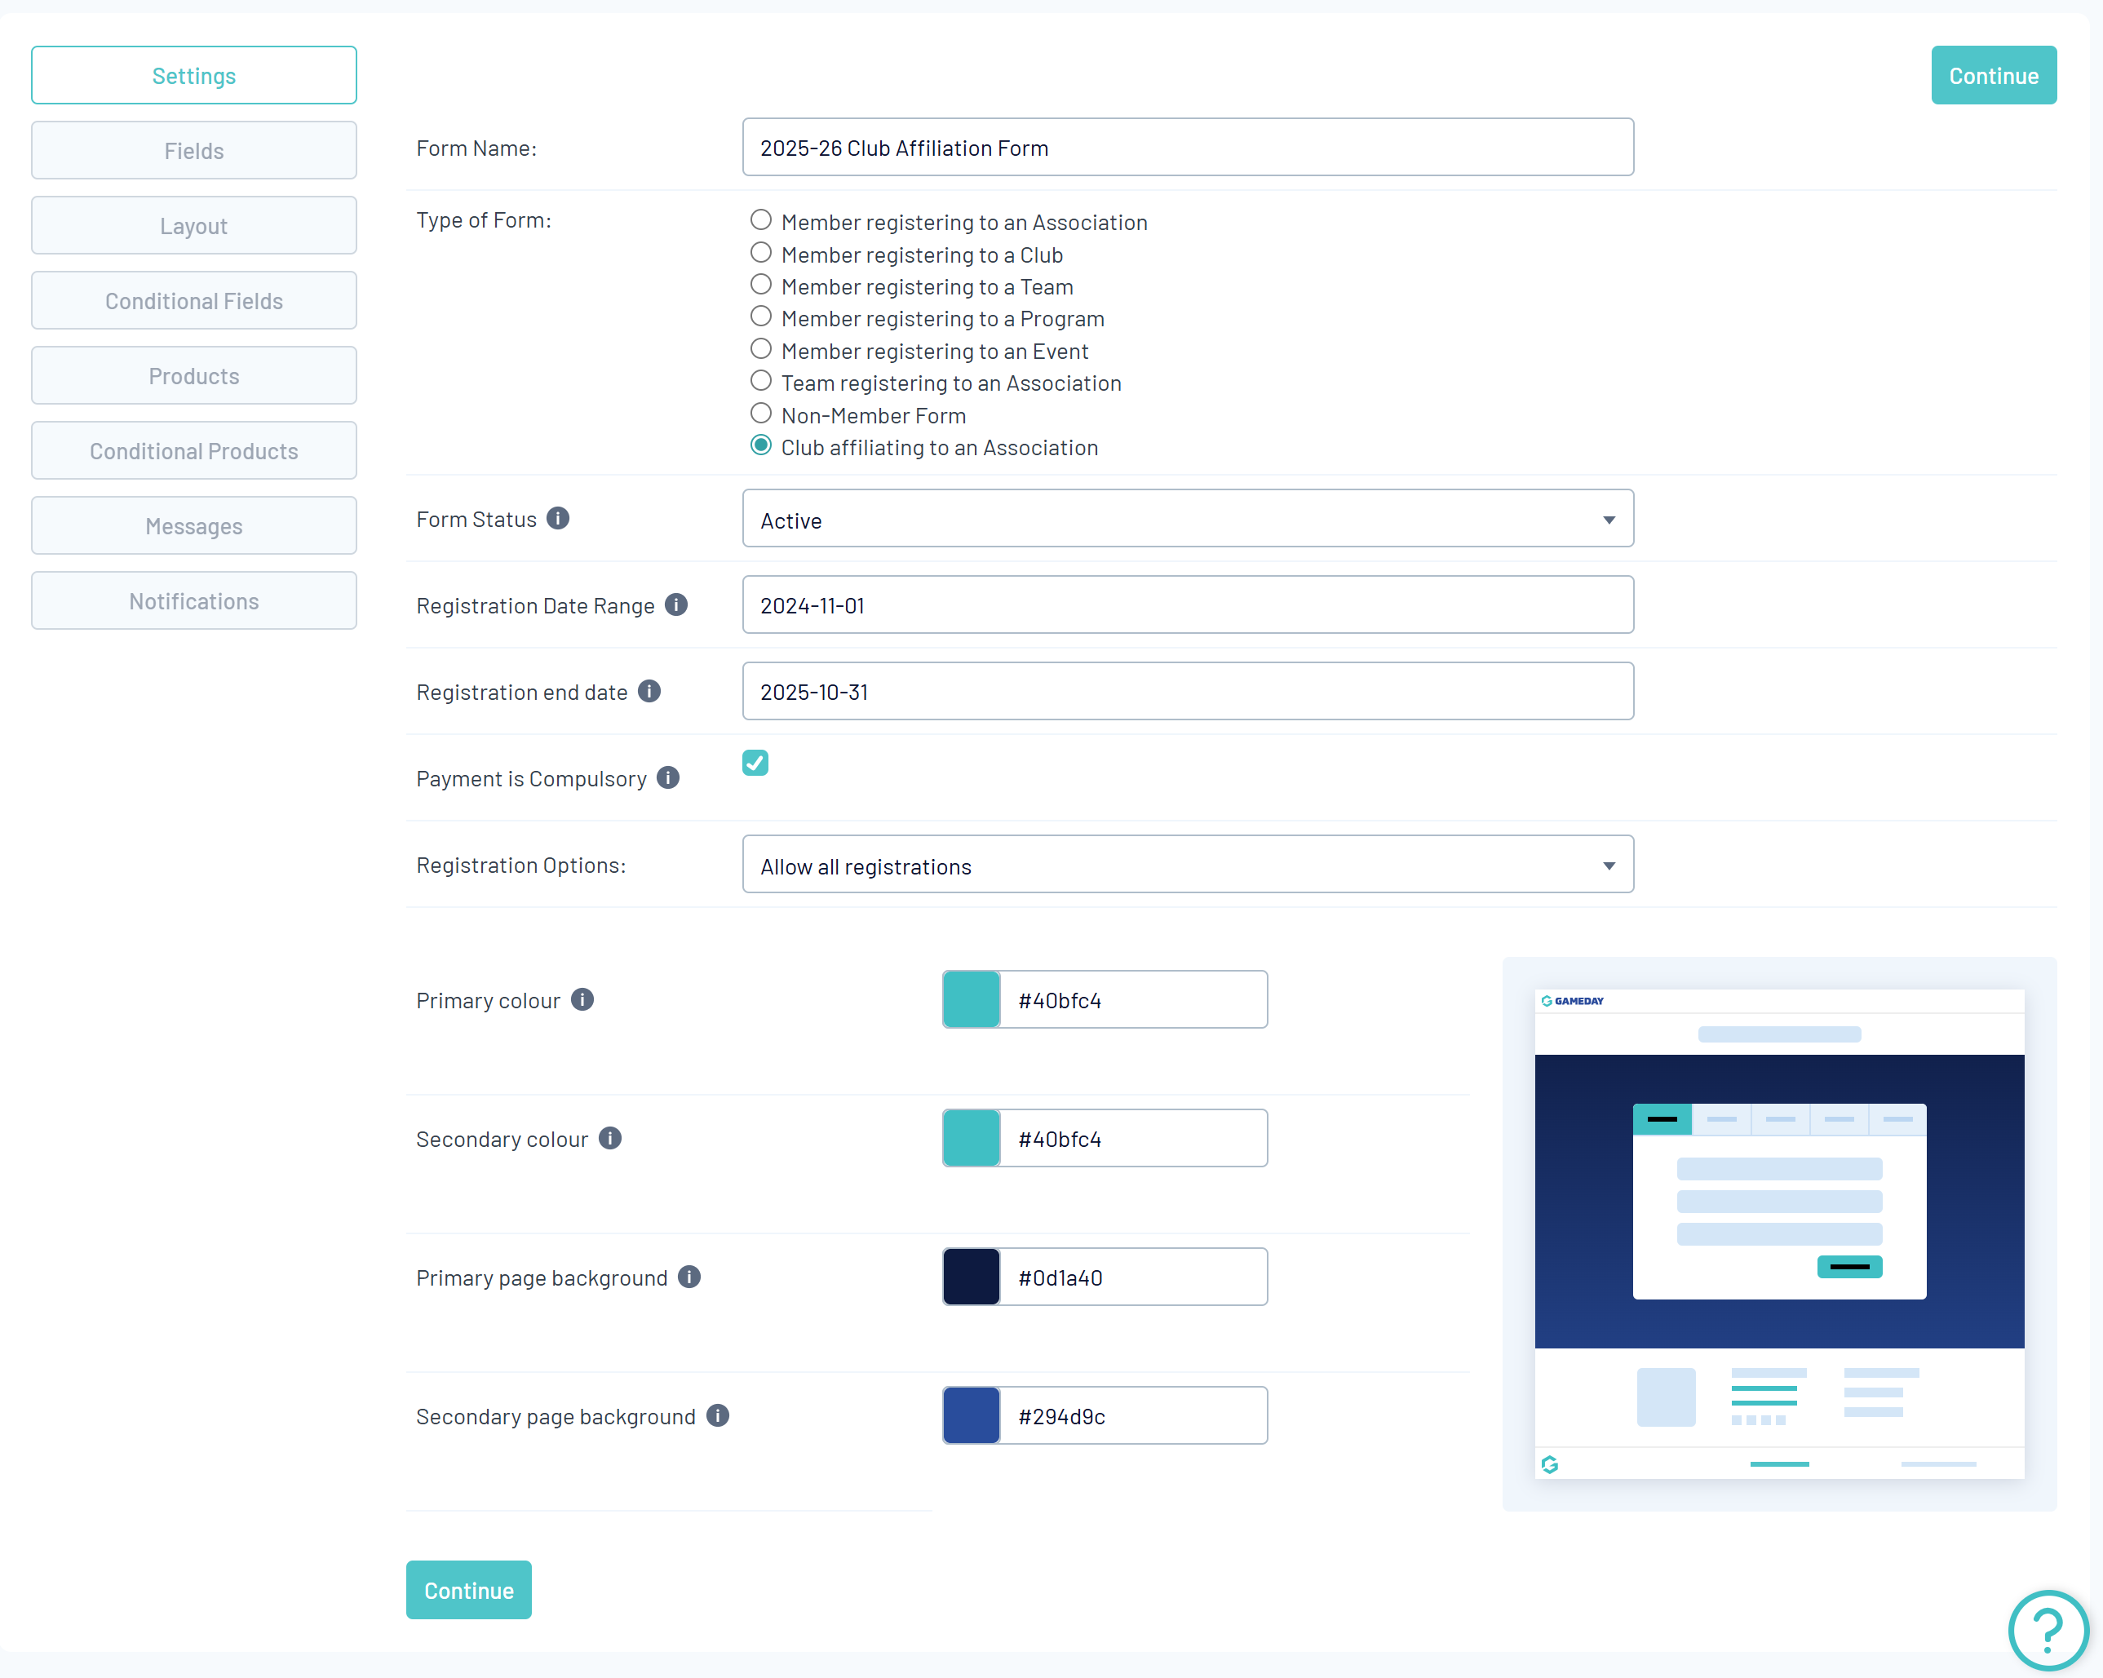
Task: Uncheck the Payment is Compulsory checkbox
Action: coord(755,763)
